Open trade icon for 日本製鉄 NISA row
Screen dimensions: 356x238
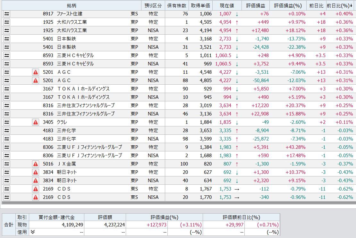click(x=7, y=47)
